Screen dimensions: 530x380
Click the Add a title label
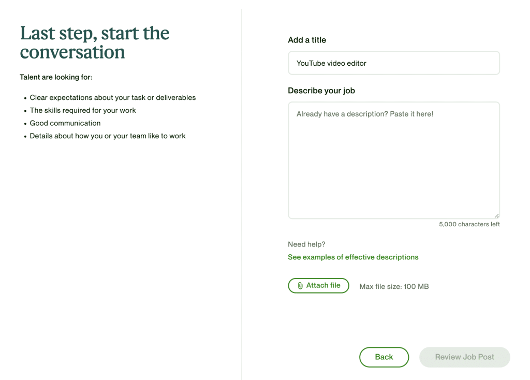click(307, 40)
